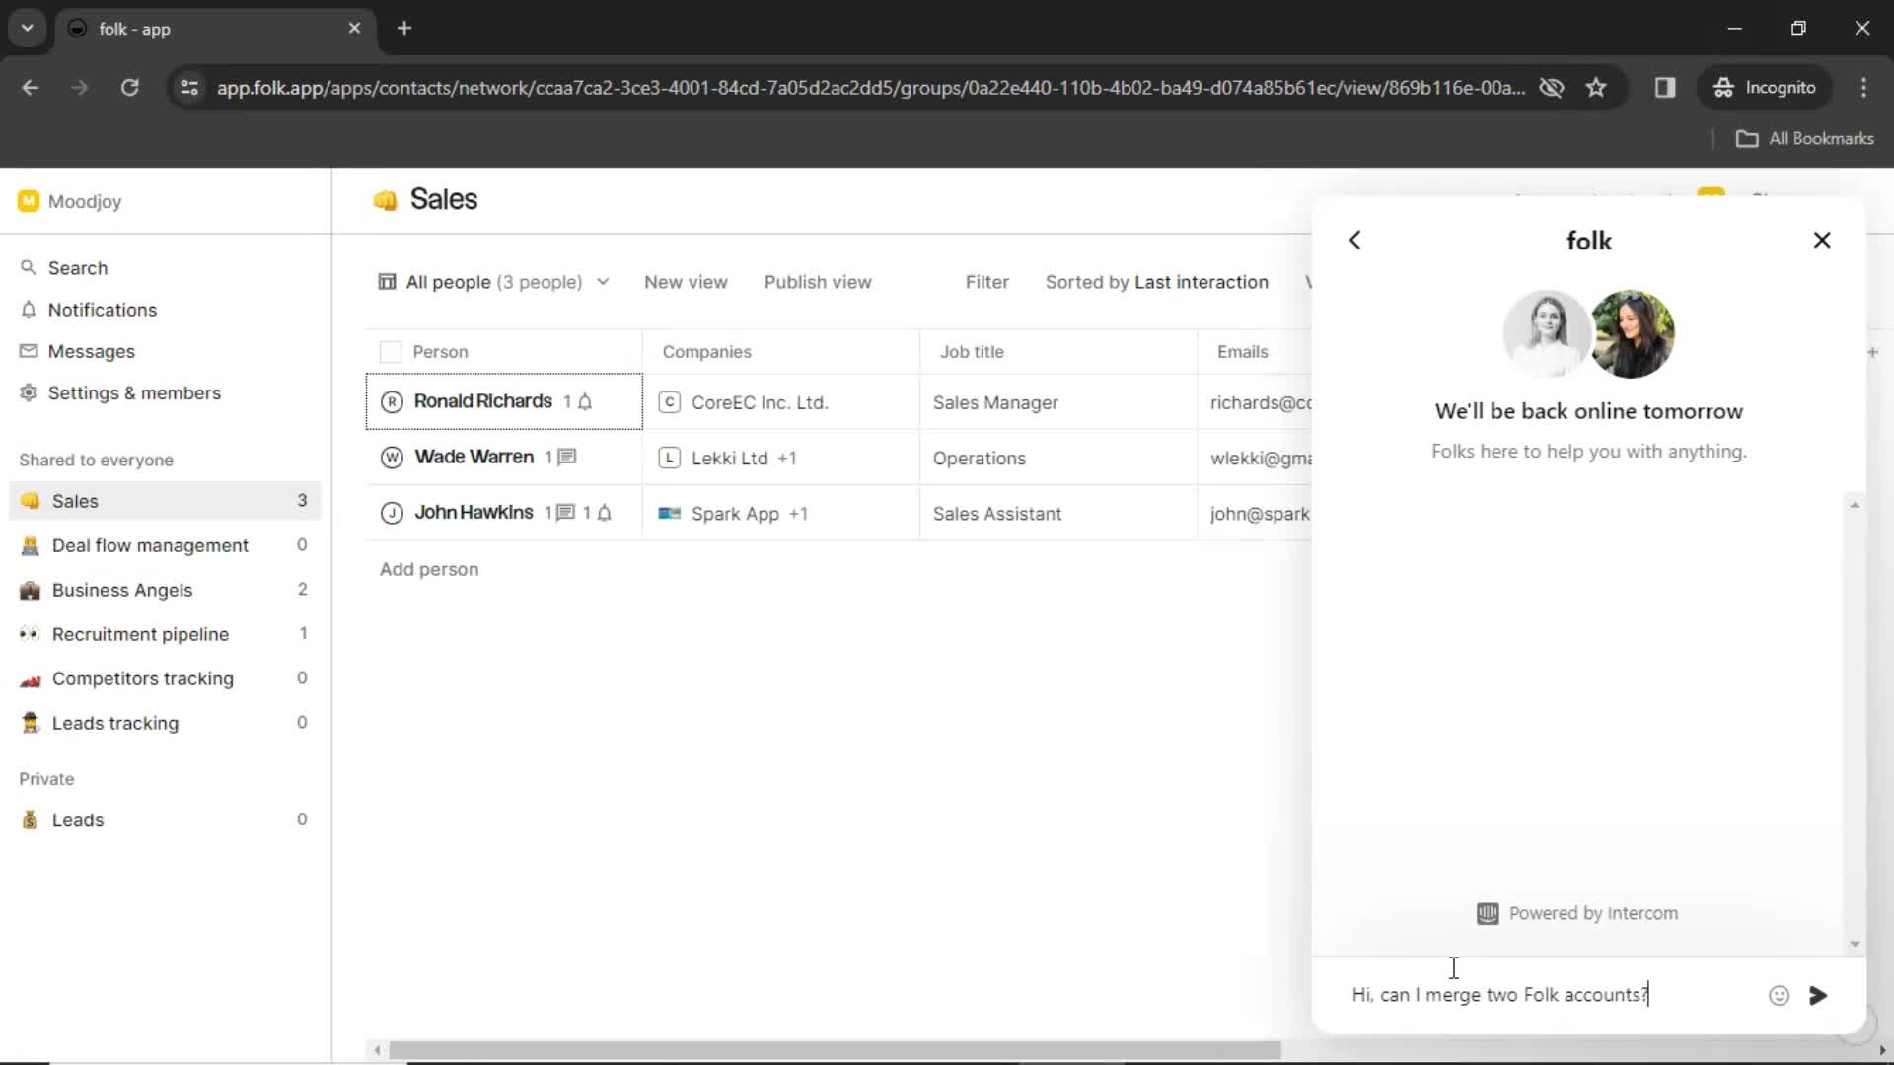Open the Competitors tracking group
Viewport: 1894px width, 1065px height.
165,678
